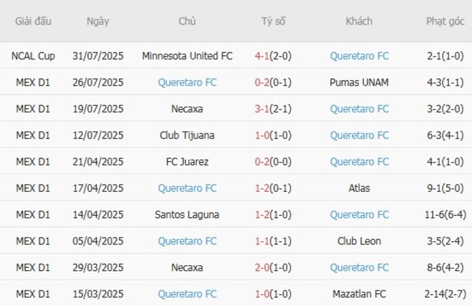The width and height of the screenshot is (472, 305).
Task: Click the 3-1(2-1) score result
Action: pyautogui.click(x=274, y=109)
